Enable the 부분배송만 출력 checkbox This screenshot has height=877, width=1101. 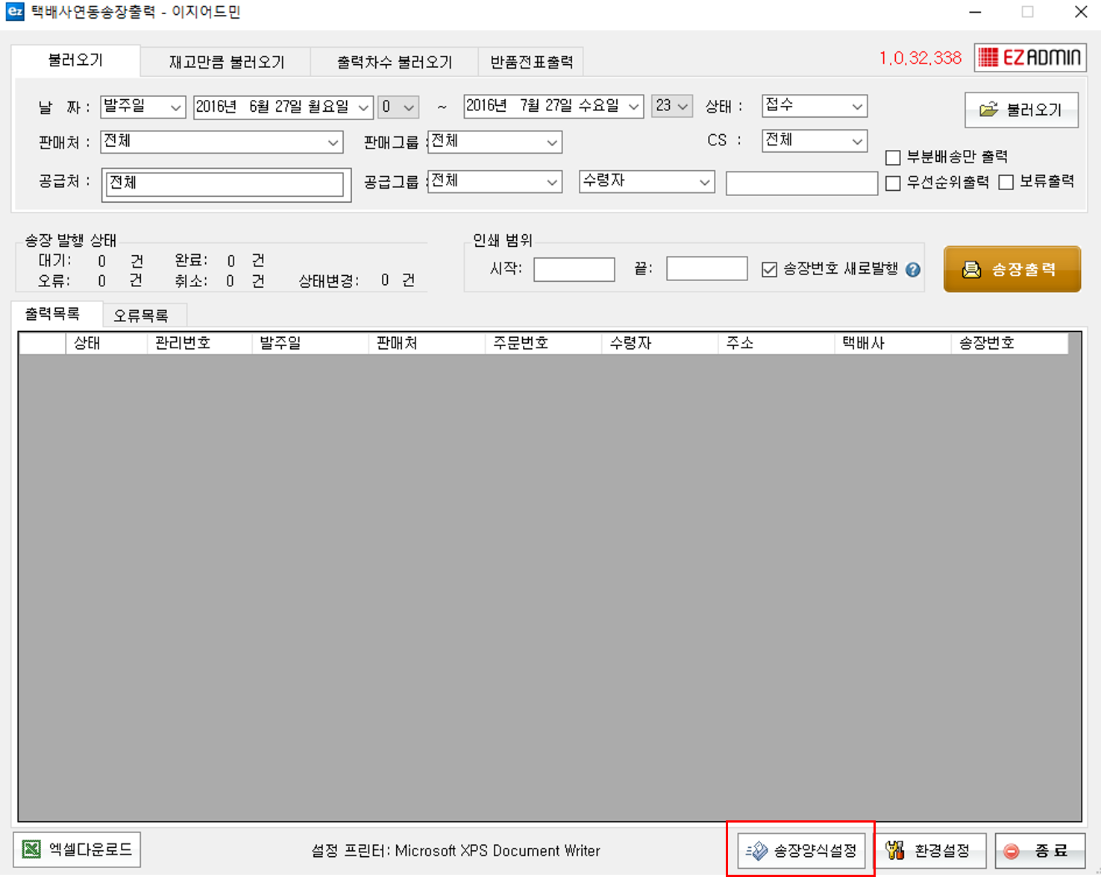coord(893,157)
